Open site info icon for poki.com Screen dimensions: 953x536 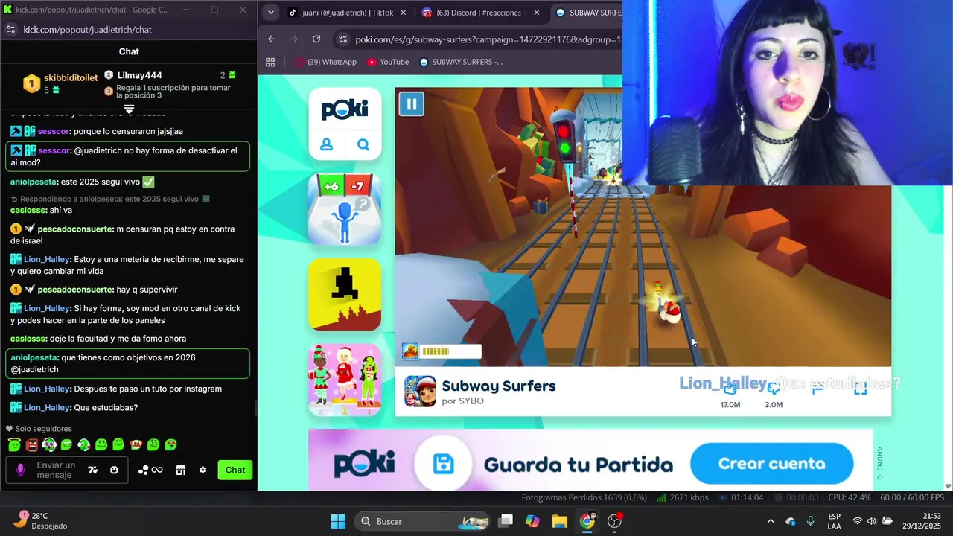(342, 39)
